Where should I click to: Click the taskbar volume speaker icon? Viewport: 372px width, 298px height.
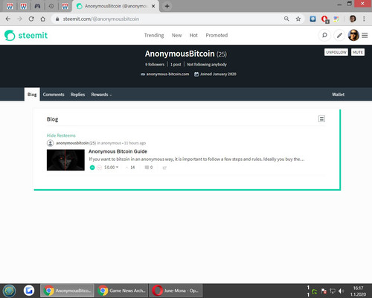pyautogui.click(x=341, y=291)
